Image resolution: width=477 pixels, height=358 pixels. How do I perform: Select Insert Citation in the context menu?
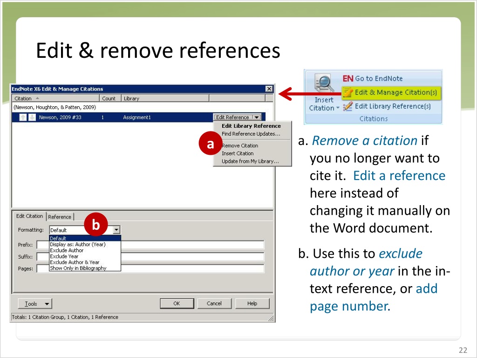[237, 153]
